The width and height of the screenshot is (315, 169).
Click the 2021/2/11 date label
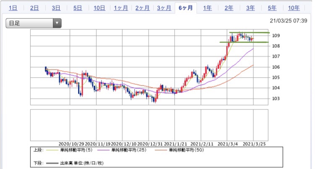(202, 144)
